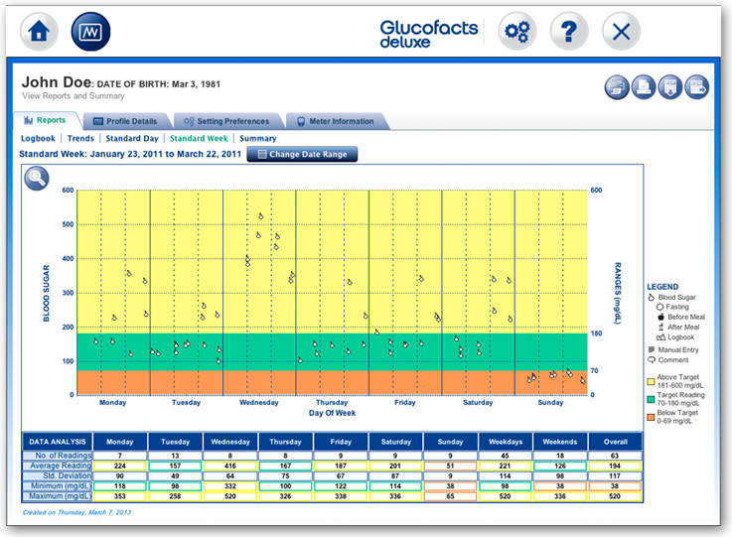Select the Reports tab

45,121
